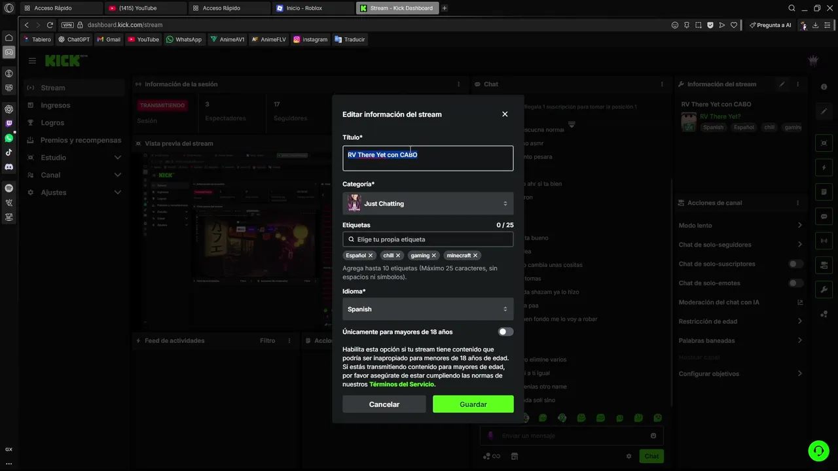Open the ChatGPT bookmark
Screen dimensions: 838x471
(74, 39)
